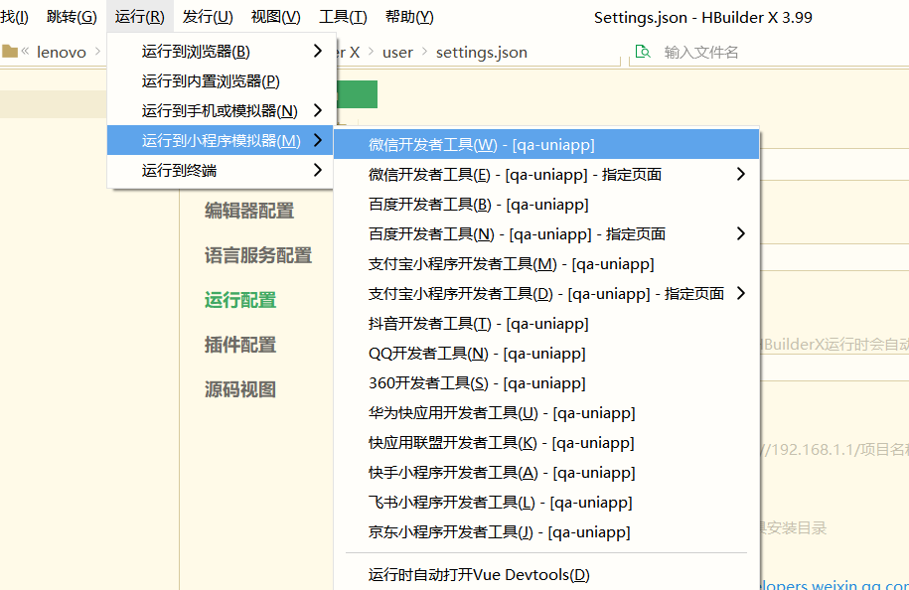Image resolution: width=909 pixels, height=590 pixels.
Task: Run in 抖音开发者工具(T)
Action: (x=546, y=324)
